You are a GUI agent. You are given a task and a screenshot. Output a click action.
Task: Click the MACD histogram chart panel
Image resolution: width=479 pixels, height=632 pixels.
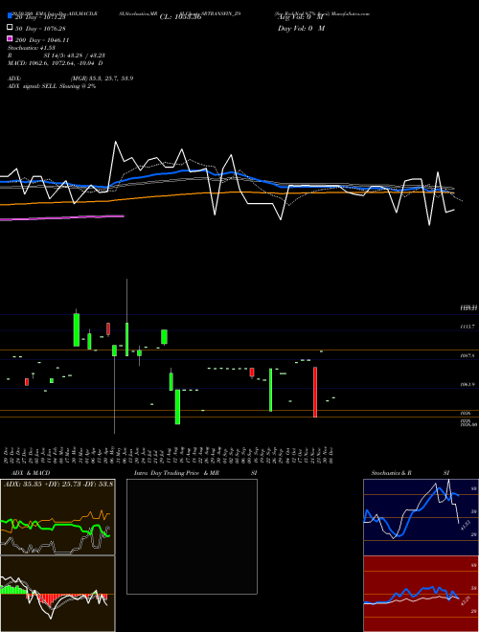click(x=57, y=594)
